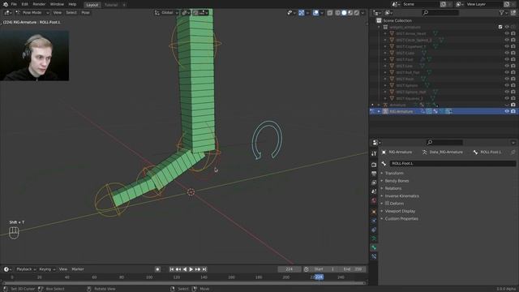Open the Window menu

point(57,4)
